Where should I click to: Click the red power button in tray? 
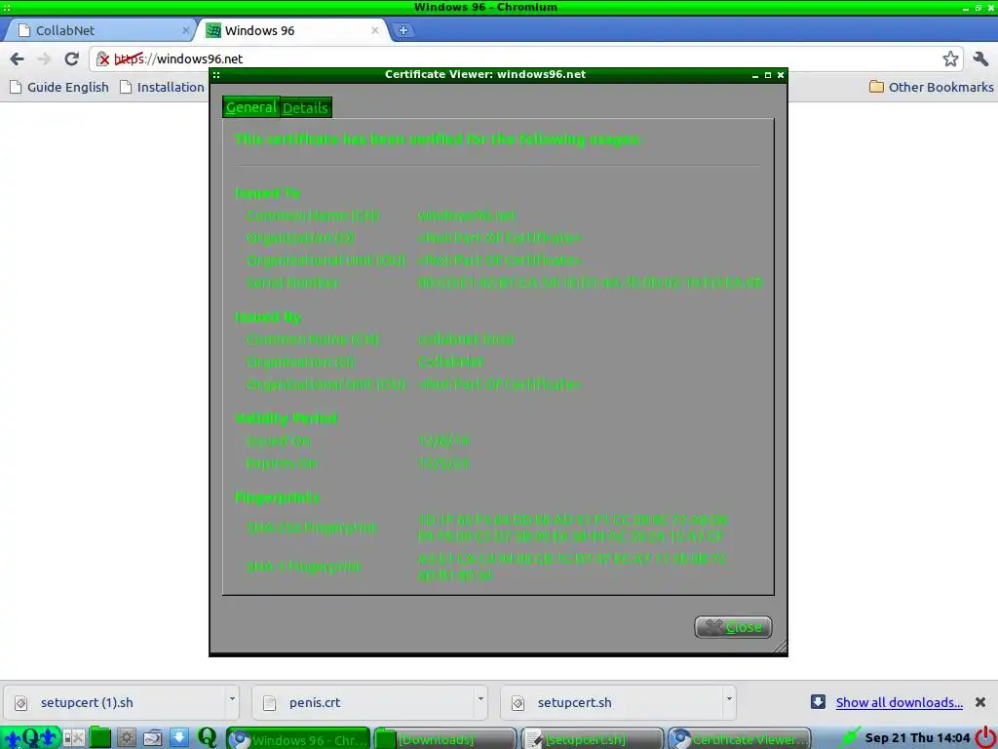pos(985,737)
